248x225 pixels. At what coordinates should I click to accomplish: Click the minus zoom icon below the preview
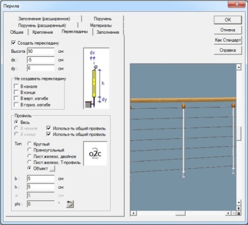234,213
